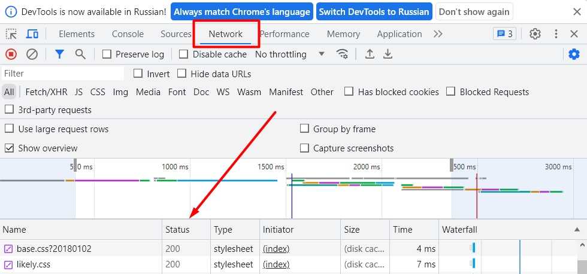Click Don't show again
Viewport: 587px width, 274px height.
point(474,11)
